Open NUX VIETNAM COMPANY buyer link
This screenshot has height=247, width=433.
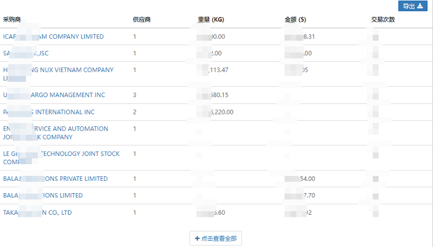click(x=58, y=74)
